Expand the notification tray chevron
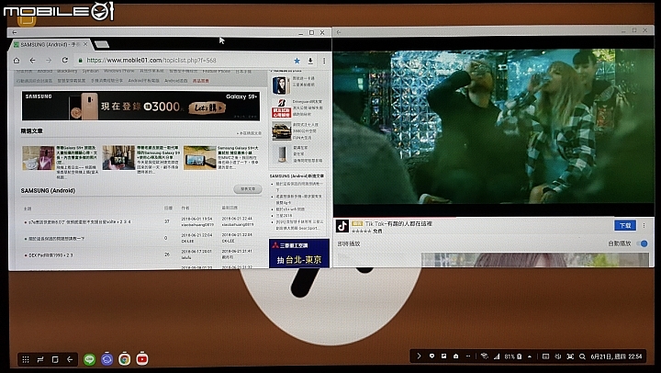This screenshot has width=661, height=373. tap(419, 356)
